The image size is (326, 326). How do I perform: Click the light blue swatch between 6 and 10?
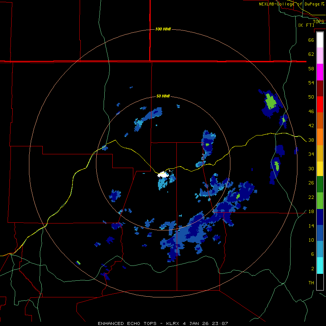point(320,249)
